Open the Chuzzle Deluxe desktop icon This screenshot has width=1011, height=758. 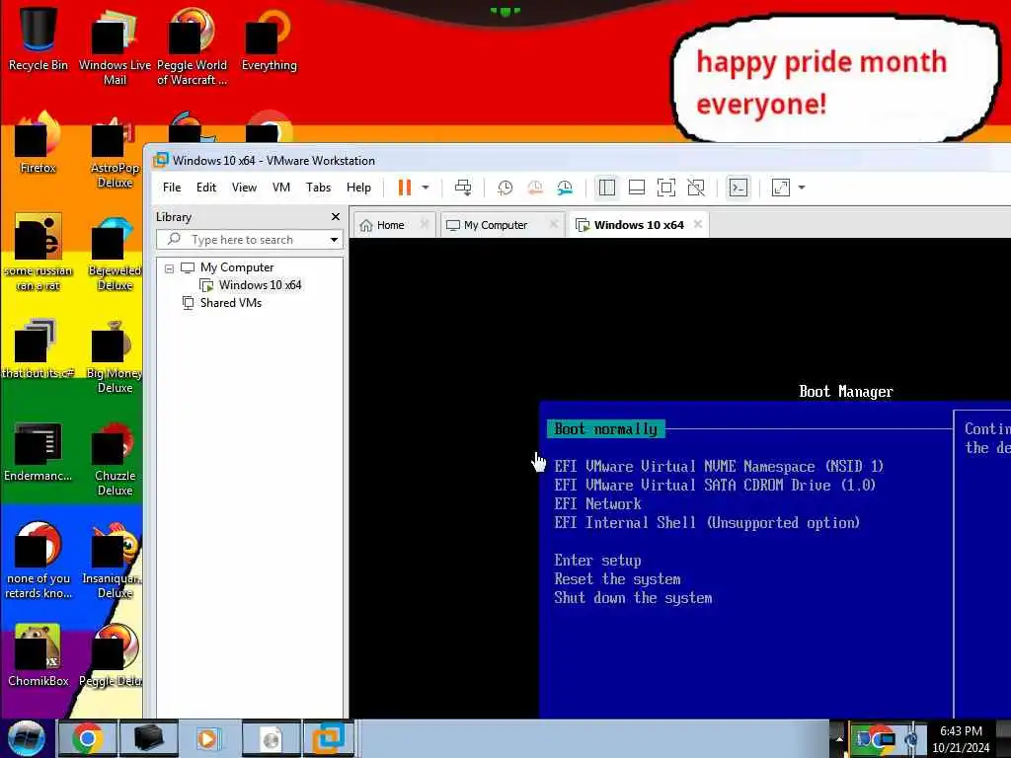pos(115,458)
